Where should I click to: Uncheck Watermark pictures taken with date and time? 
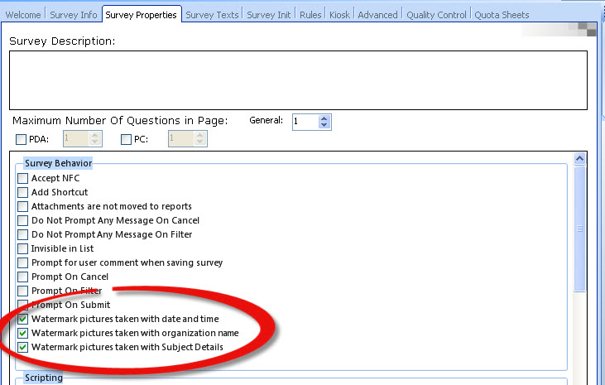pyautogui.click(x=23, y=319)
